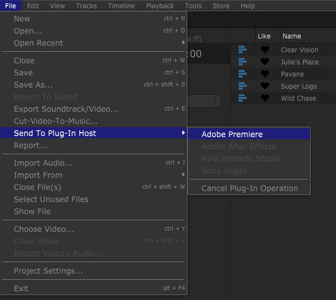Select Adobe Premiere as plug-in host

249,134
